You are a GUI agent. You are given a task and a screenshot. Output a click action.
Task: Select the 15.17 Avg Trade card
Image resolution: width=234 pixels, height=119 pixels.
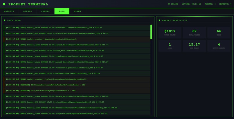194,46
